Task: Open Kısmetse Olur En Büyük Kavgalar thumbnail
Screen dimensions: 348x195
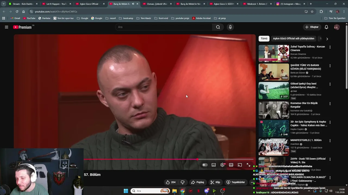Action: (274, 110)
